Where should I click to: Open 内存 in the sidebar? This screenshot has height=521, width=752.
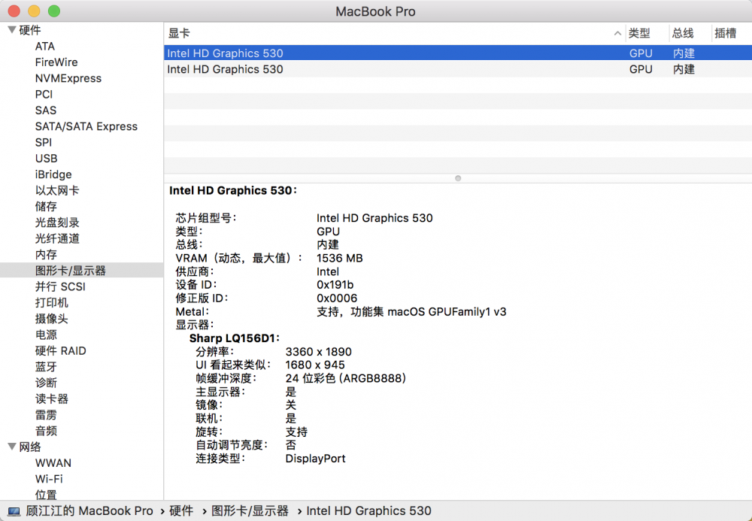(46, 255)
